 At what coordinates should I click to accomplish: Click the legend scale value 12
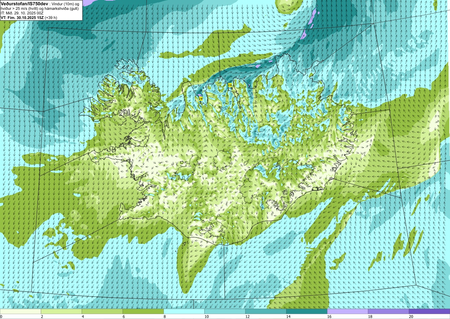pos(247,317)
